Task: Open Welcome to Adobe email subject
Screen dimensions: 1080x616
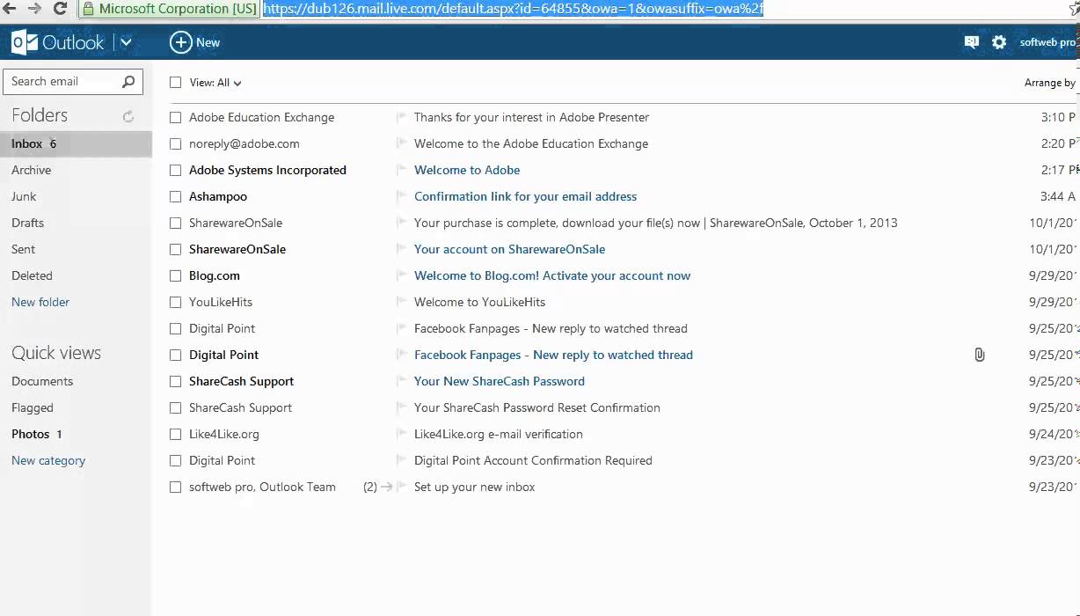Action: pyautogui.click(x=467, y=170)
